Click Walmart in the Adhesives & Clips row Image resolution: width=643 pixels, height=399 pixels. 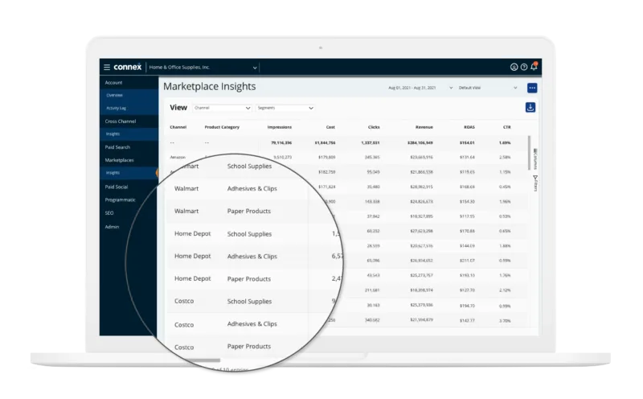coord(186,189)
